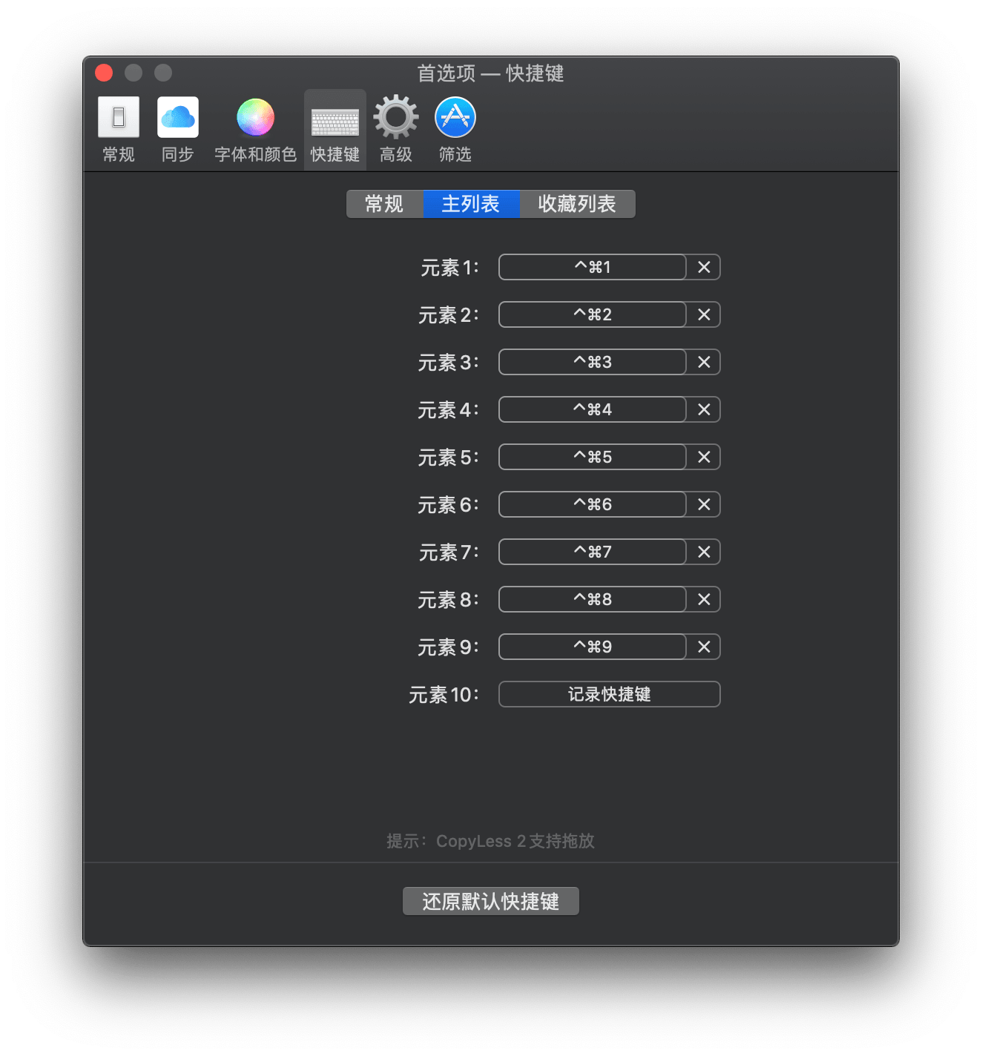The width and height of the screenshot is (982, 1056).
Task: Switch to the 常规 segment tab
Action: pos(384,204)
